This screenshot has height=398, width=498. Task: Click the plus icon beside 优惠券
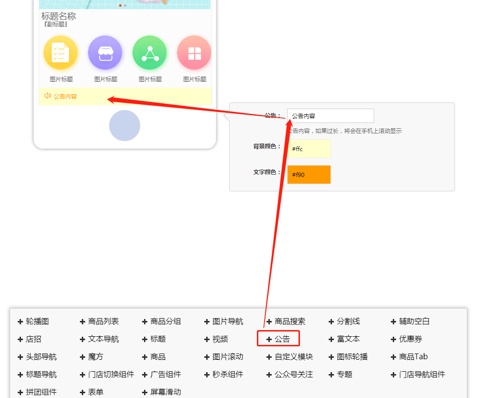coord(394,339)
